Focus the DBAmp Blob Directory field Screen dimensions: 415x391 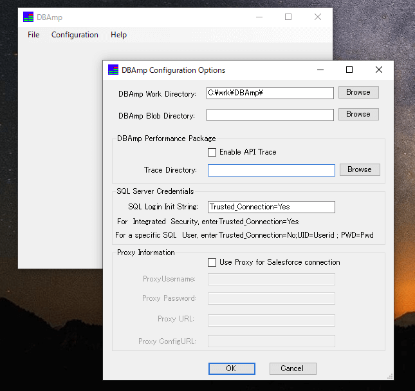pyautogui.click(x=270, y=115)
